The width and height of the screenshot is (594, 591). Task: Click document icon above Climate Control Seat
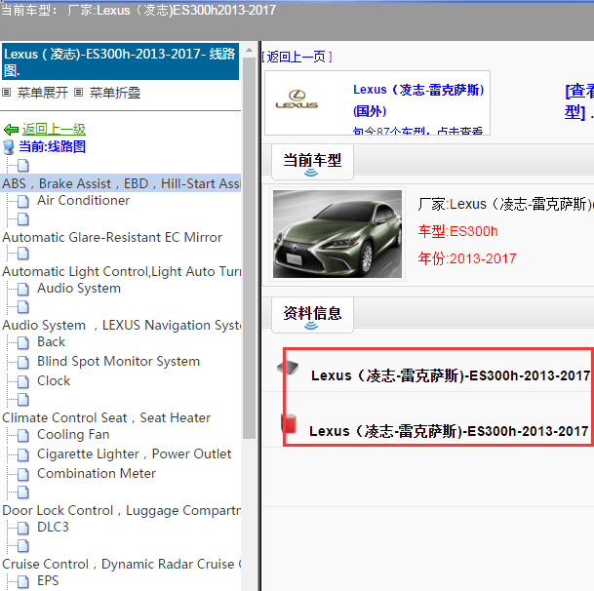click(x=23, y=399)
